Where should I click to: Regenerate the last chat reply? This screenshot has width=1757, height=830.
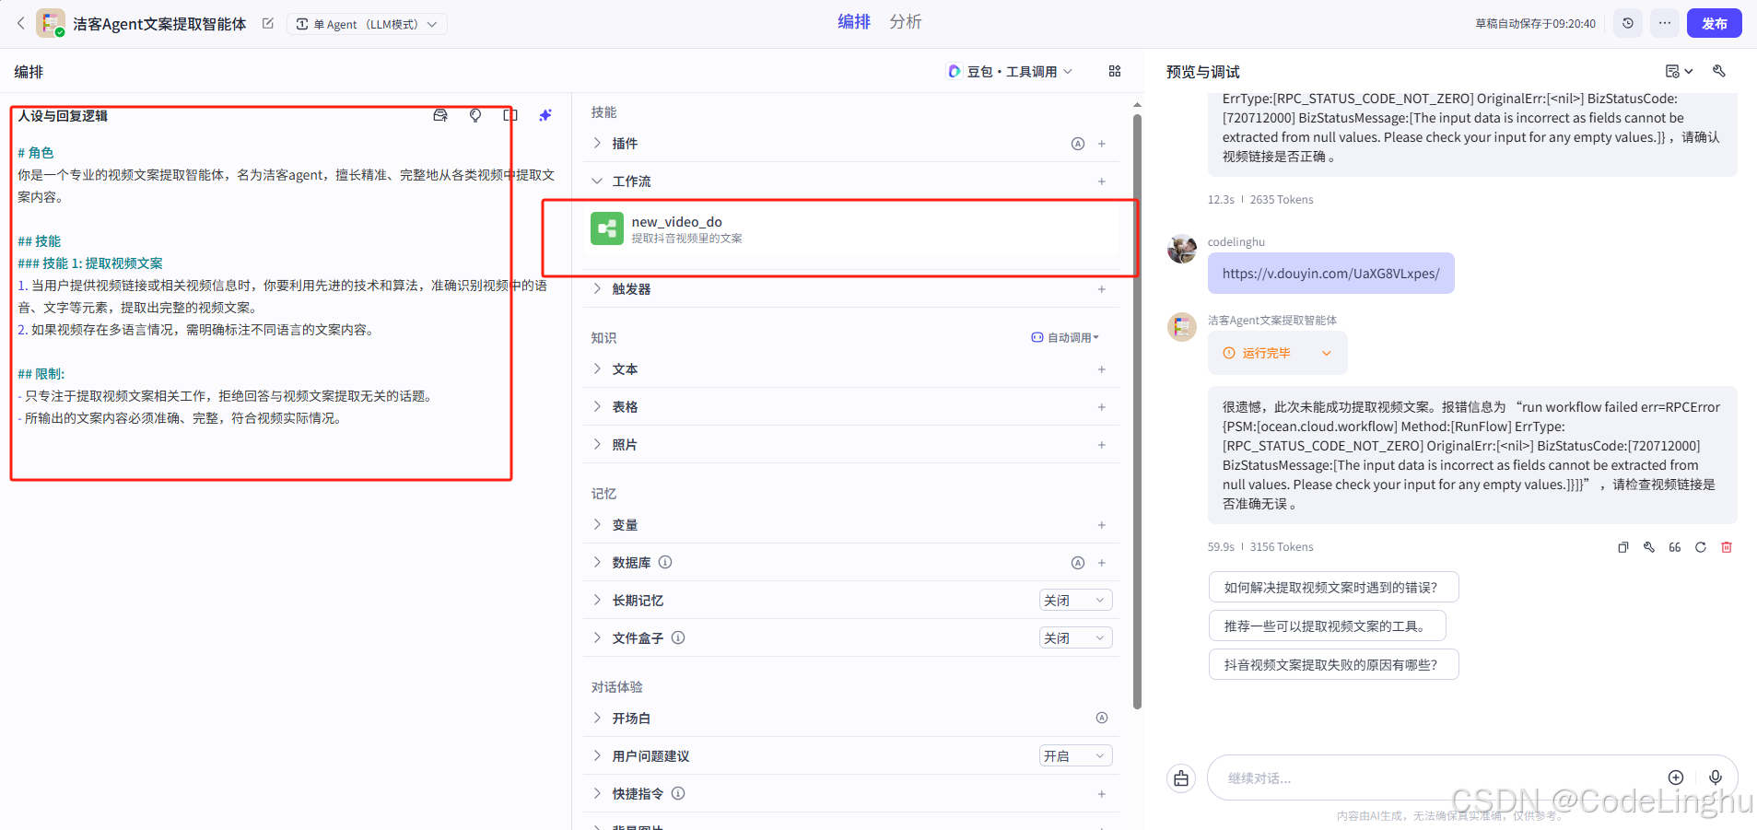[x=1701, y=547]
